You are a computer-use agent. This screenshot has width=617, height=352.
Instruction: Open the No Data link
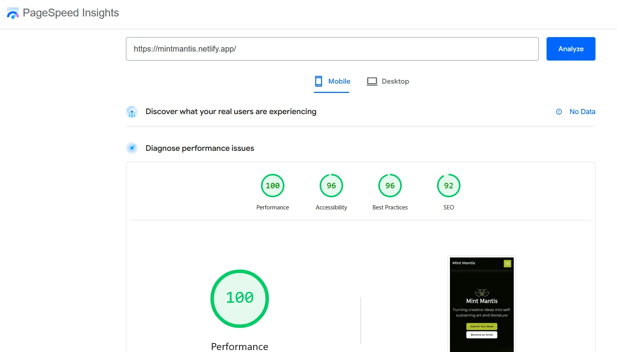coord(582,112)
